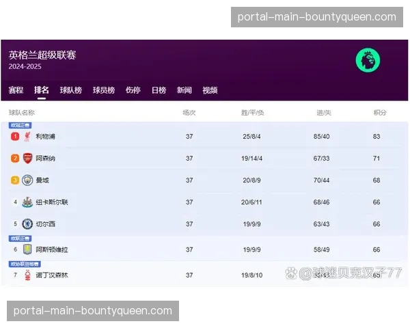Select the 排名 tab
The height and width of the screenshot is (328, 410).
pos(41,90)
